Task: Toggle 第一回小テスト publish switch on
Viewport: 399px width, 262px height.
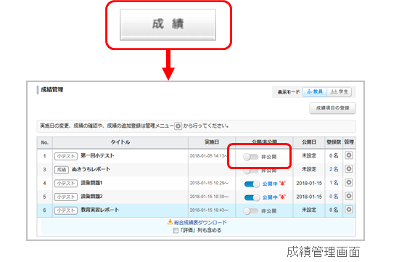Action: tap(251, 157)
